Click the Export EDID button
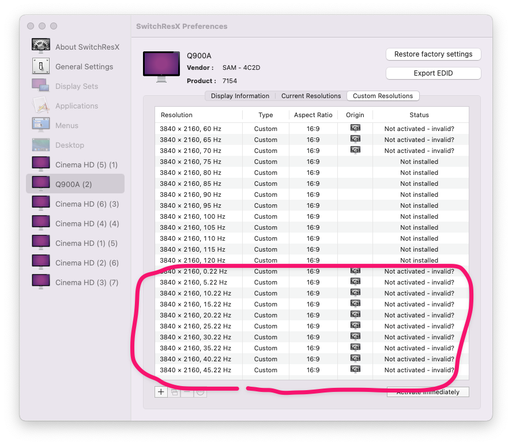The height and width of the screenshot is (445, 512). pos(434,73)
